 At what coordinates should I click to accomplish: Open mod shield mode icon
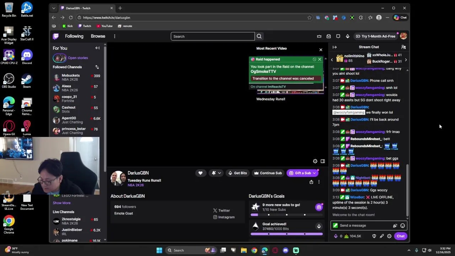point(374,236)
